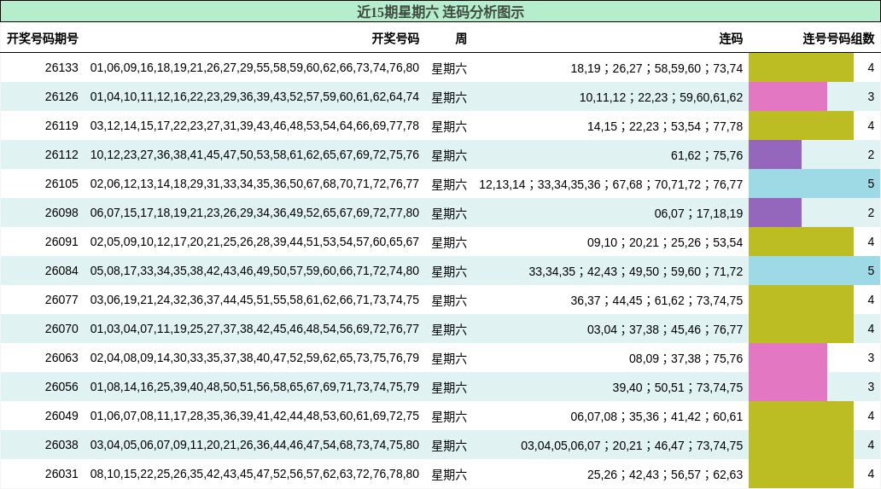Select issue number 26038

[x=61, y=445]
